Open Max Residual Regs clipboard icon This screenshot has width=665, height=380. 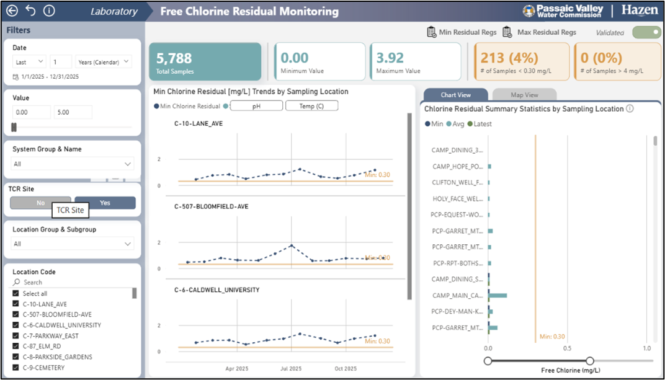507,32
